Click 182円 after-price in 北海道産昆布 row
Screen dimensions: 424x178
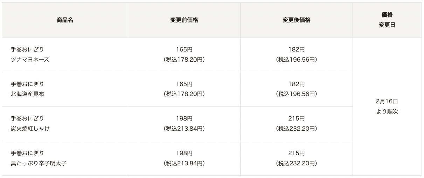[297, 84]
